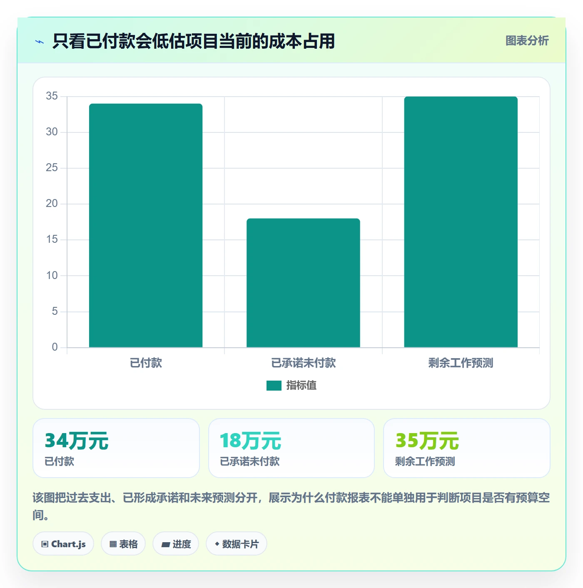Click the 已承诺未付款 bar in the chart
583x588 pixels.
[x=303, y=283]
